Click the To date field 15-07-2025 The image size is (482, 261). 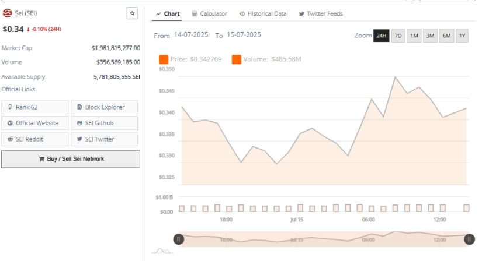244,34
